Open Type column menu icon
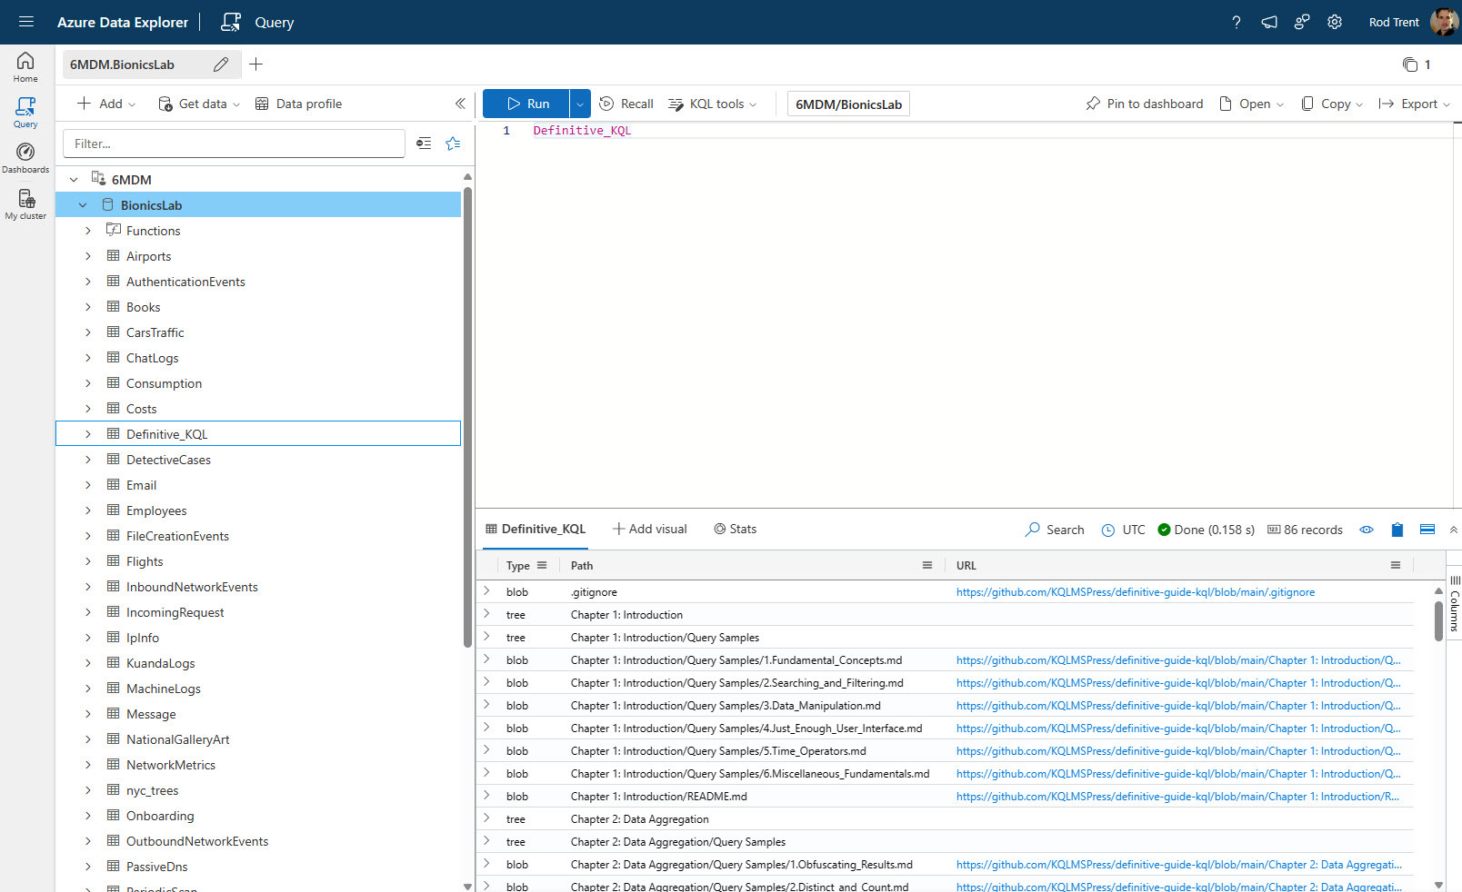 (x=542, y=565)
